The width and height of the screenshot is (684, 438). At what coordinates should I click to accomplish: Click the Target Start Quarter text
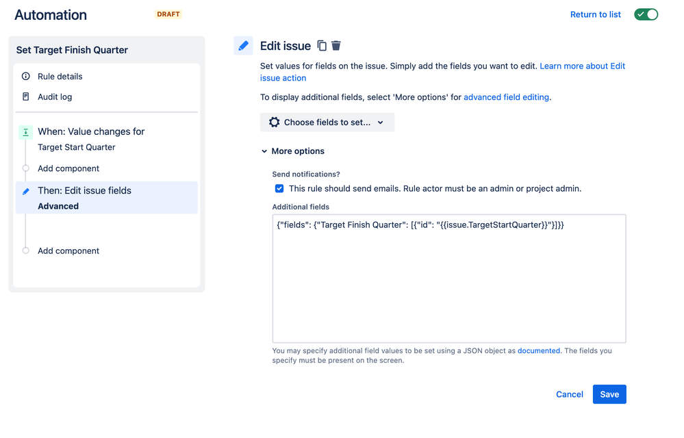click(x=76, y=147)
